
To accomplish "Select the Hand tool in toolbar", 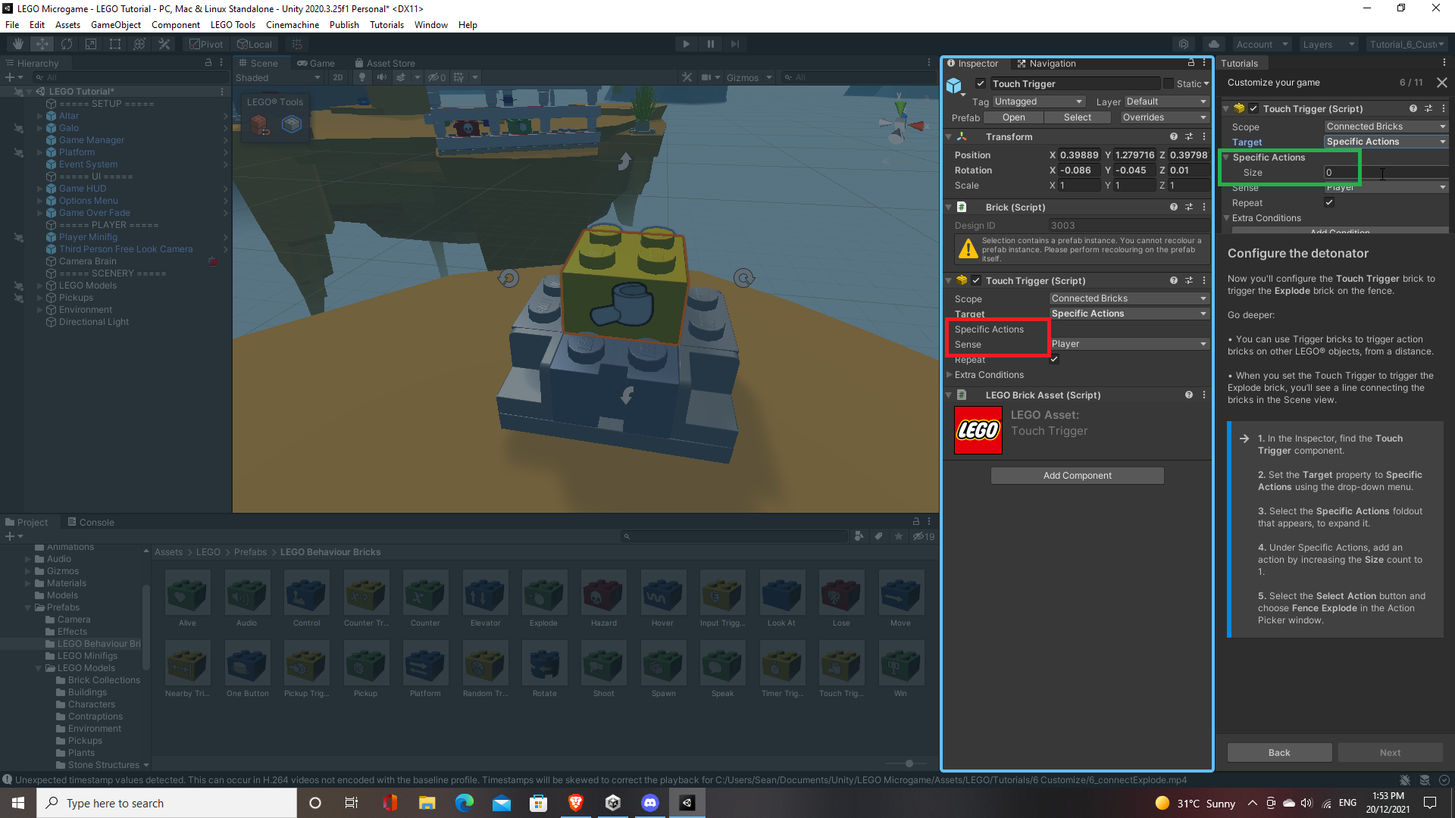I will coord(18,44).
